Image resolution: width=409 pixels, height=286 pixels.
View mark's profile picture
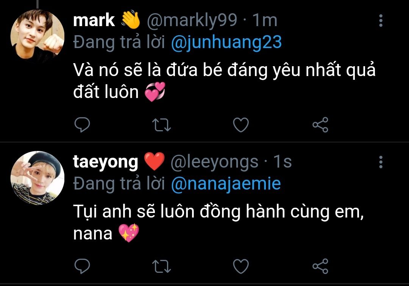(x=37, y=36)
